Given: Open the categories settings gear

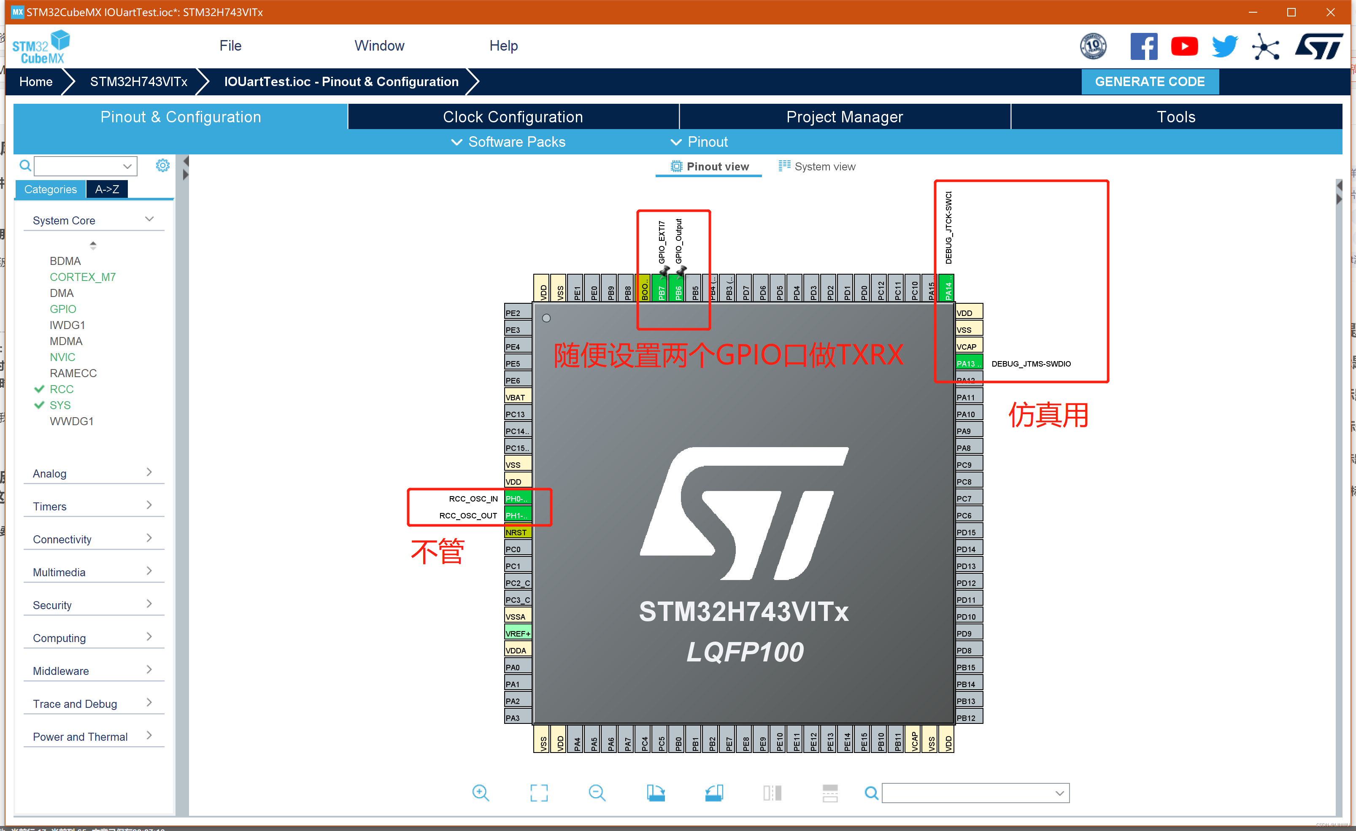Looking at the screenshot, I should tap(162, 166).
